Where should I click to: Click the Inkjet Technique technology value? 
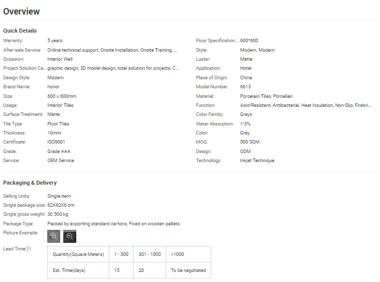tap(257, 161)
